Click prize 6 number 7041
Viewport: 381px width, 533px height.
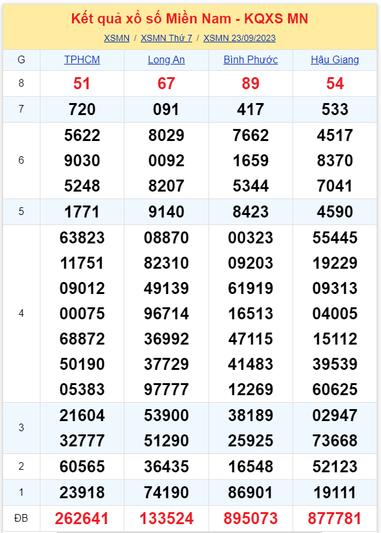click(x=335, y=186)
